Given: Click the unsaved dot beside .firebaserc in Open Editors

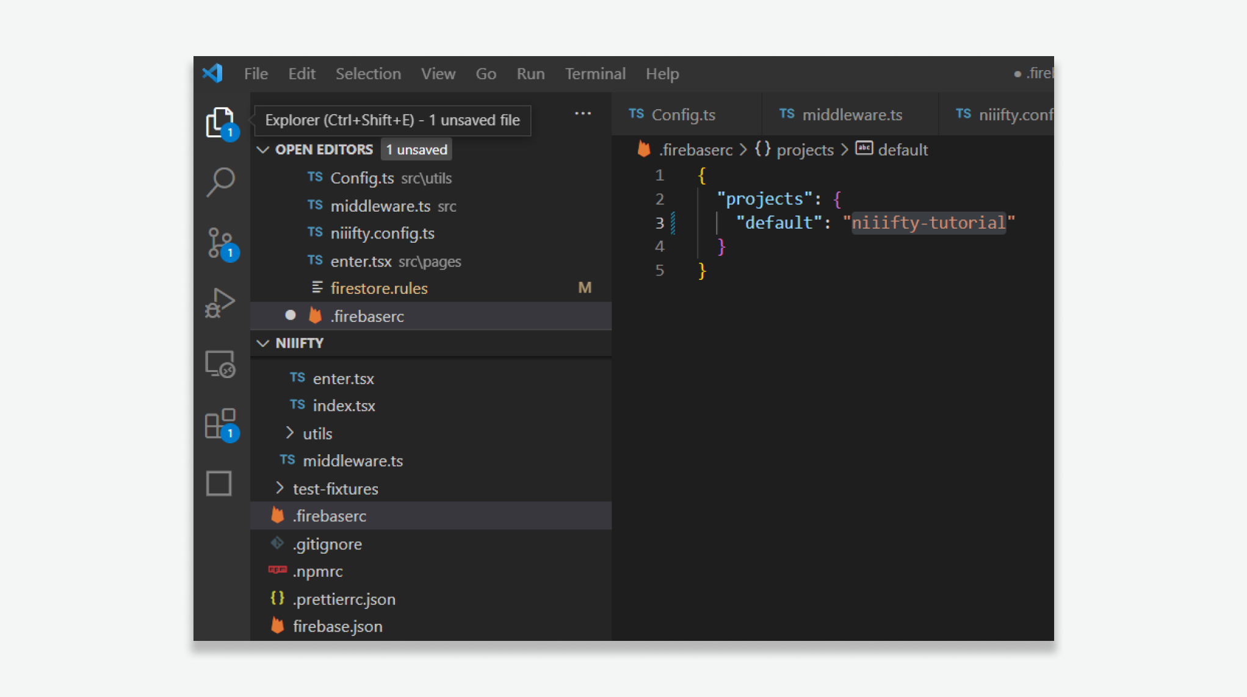Looking at the screenshot, I should [x=291, y=315].
